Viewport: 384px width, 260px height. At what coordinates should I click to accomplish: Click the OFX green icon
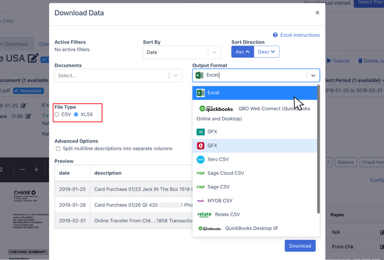pyautogui.click(x=200, y=132)
